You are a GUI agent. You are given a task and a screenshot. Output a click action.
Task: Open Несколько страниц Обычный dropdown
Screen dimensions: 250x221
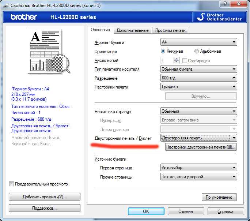pos(199,111)
